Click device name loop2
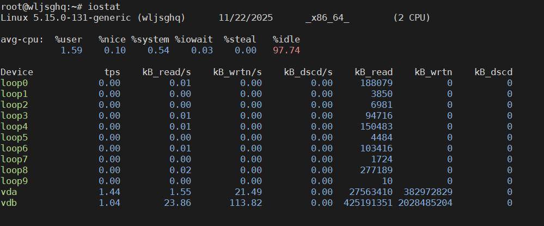This screenshot has height=226, width=544. tap(14, 105)
